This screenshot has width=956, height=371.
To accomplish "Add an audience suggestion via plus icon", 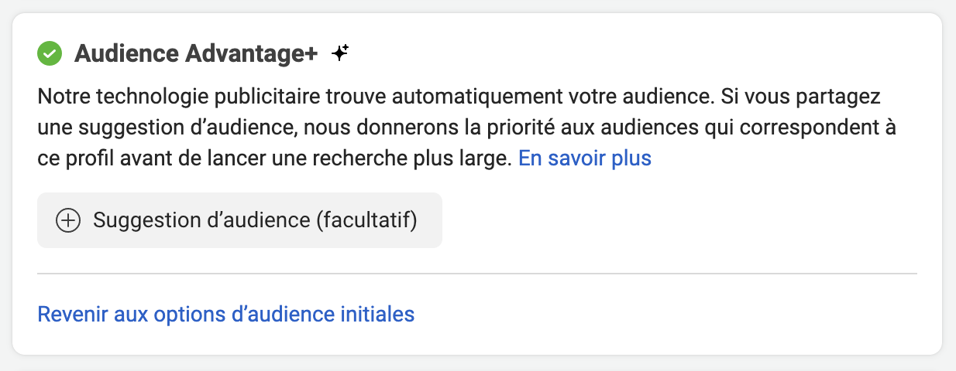I will (68, 220).
